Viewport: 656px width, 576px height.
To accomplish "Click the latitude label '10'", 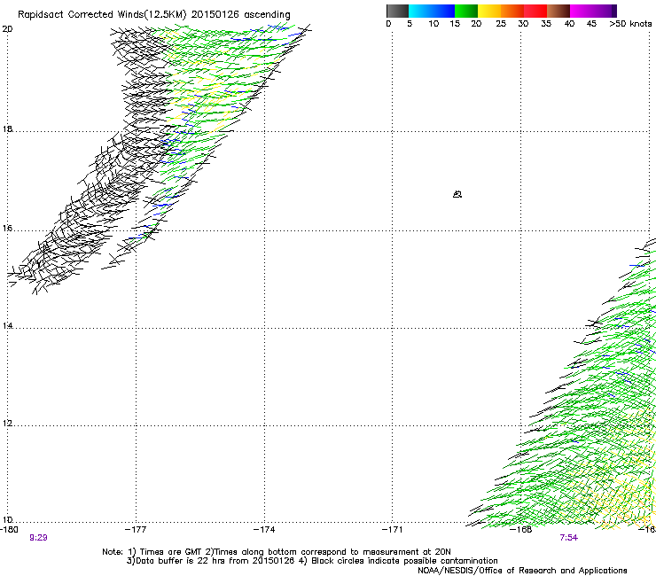I will [x=7, y=519].
